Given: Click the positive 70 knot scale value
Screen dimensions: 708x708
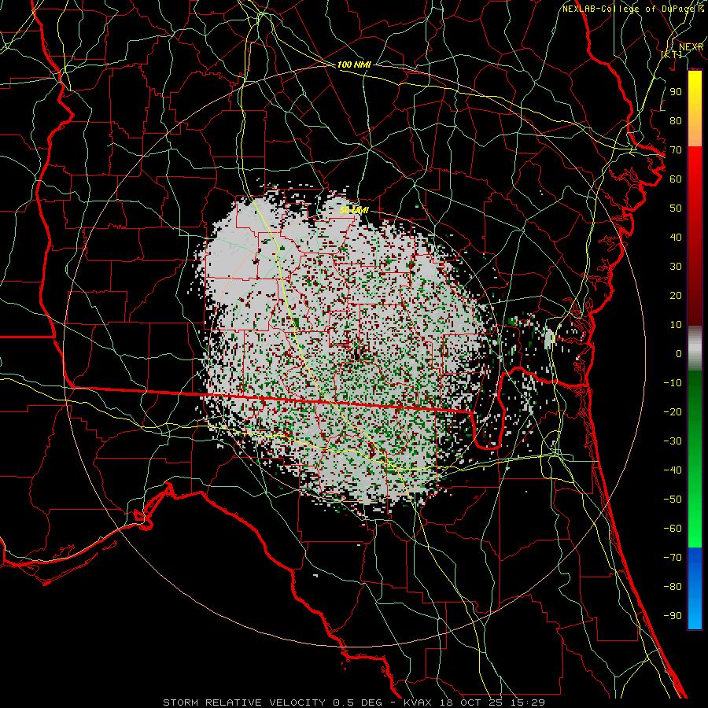Looking at the screenshot, I should click(676, 150).
